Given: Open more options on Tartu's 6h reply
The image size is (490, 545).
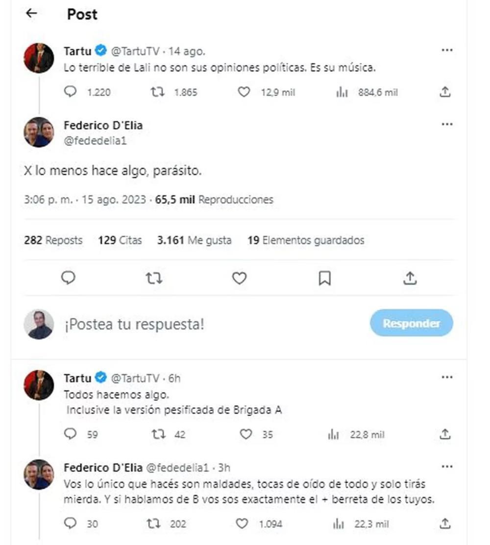Looking at the screenshot, I should coord(446,378).
